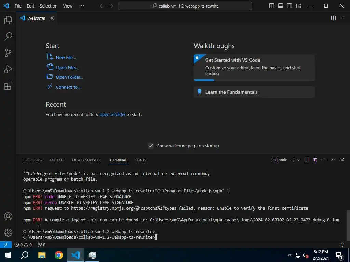Open terminal panel More Actions menu
The height and width of the screenshot is (262, 350).
(x=324, y=160)
